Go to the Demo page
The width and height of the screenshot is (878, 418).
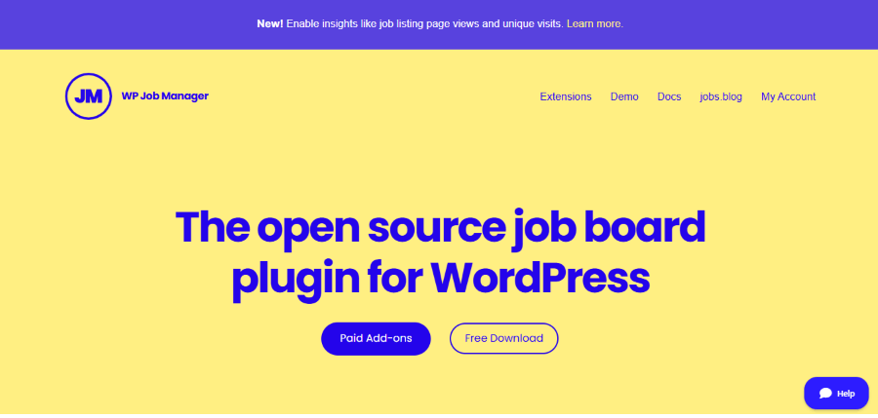pyautogui.click(x=624, y=96)
